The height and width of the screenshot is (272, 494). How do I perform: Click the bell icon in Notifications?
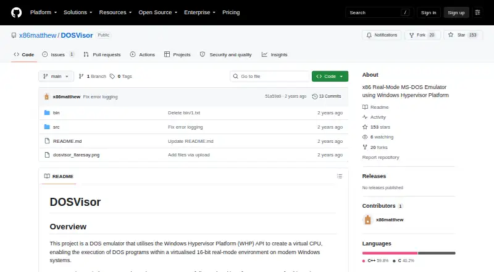(369, 35)
